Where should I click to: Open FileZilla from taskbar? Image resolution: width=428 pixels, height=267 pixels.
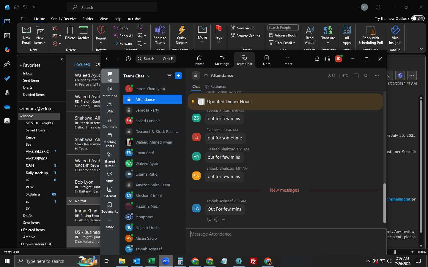pos(253,261)
